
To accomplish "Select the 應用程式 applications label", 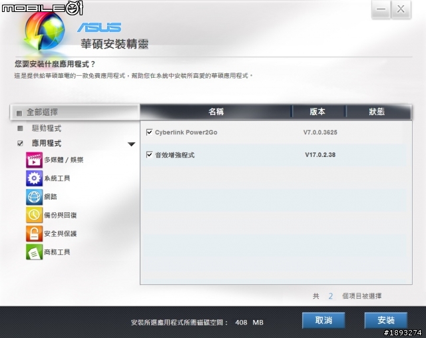I will (47, 143).
